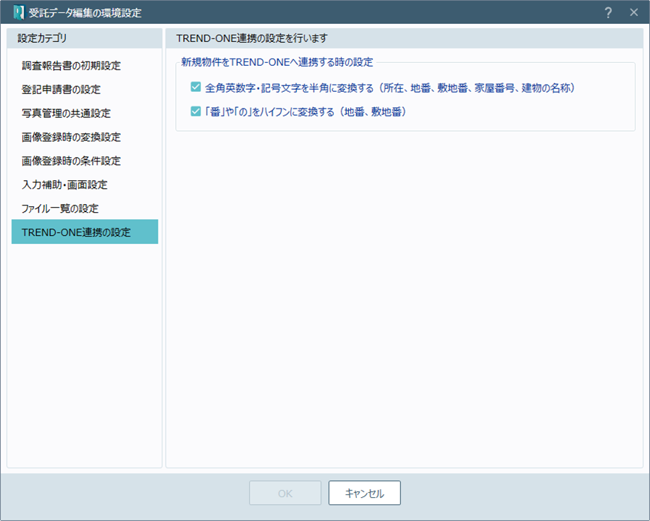Choose 入力補助・画面設定 category
The height and width of the screenshot is (521, 650).
pyautogui.click(x=85, y=185)
